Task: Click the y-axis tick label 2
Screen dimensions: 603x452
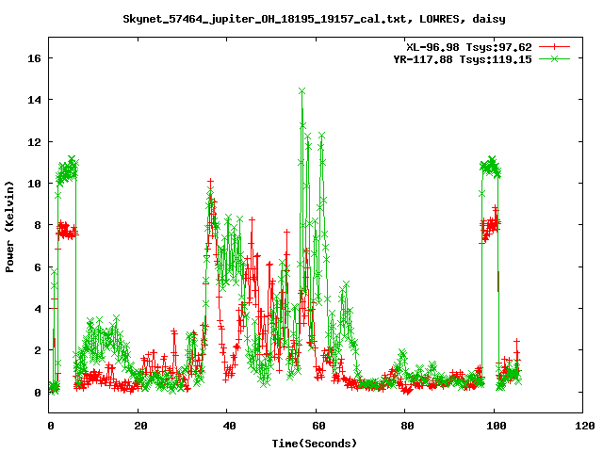Action: pos(38,350)
